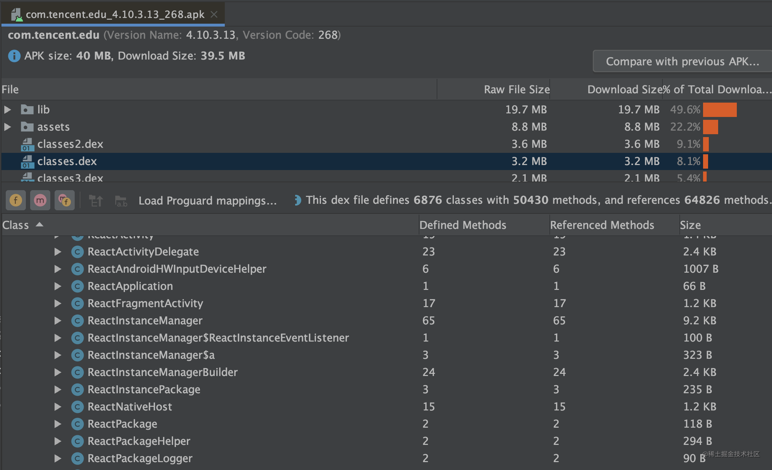Sort by the Size column header

(x=725, y=225)
